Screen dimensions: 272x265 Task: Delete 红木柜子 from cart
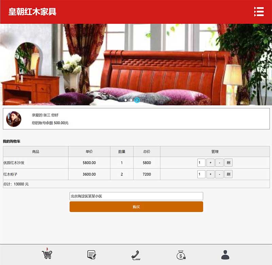click(x=228, y=174)
